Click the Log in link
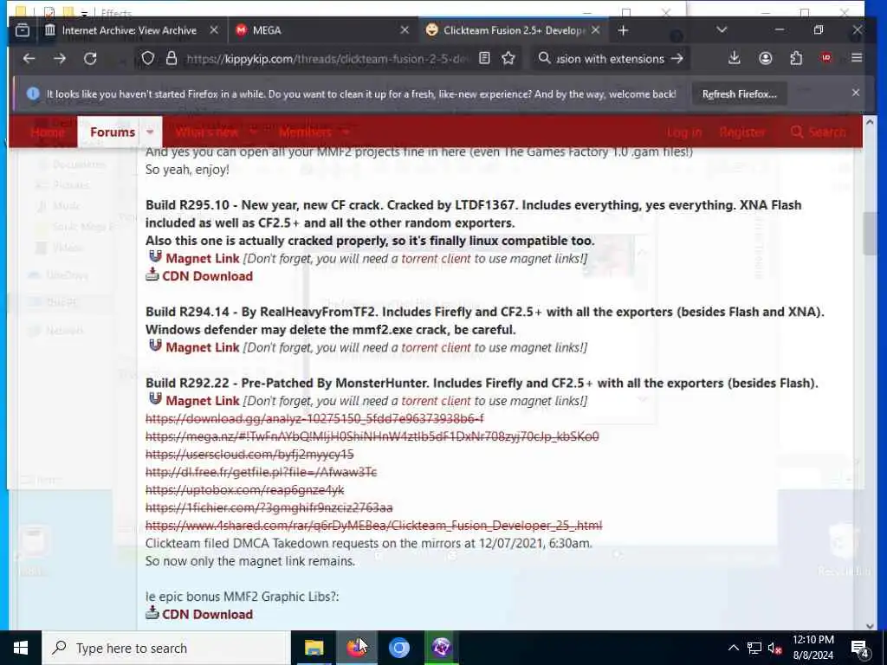 [684, 132]
